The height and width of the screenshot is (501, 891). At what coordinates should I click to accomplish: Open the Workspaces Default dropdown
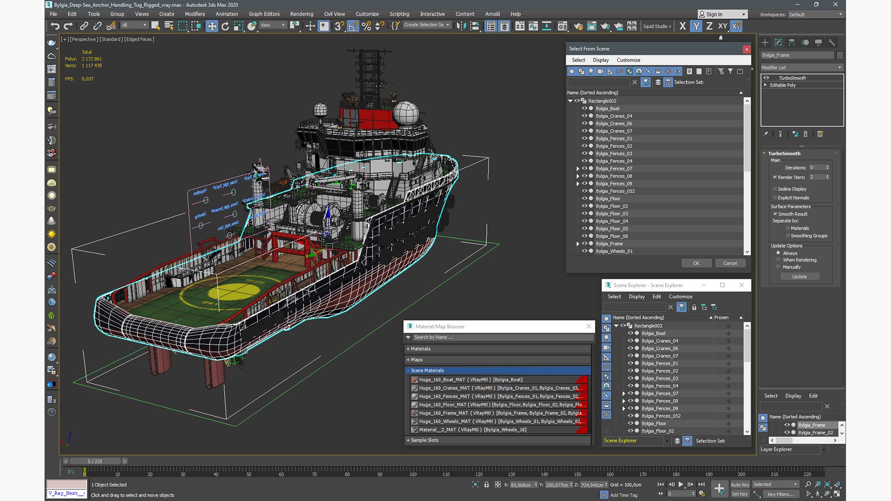815,14
